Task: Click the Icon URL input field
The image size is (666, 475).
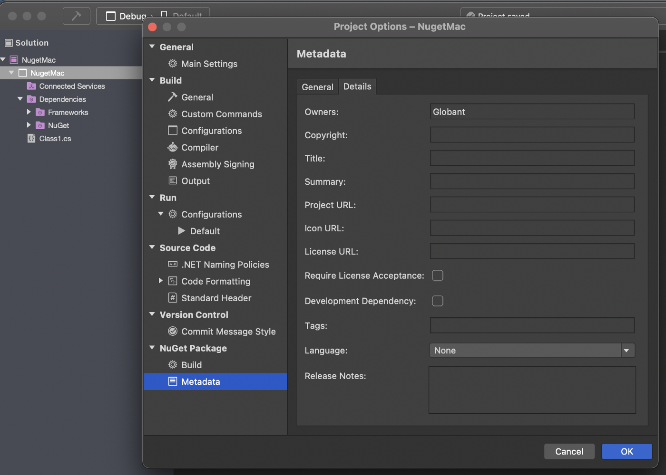Action: coord(532,228)
